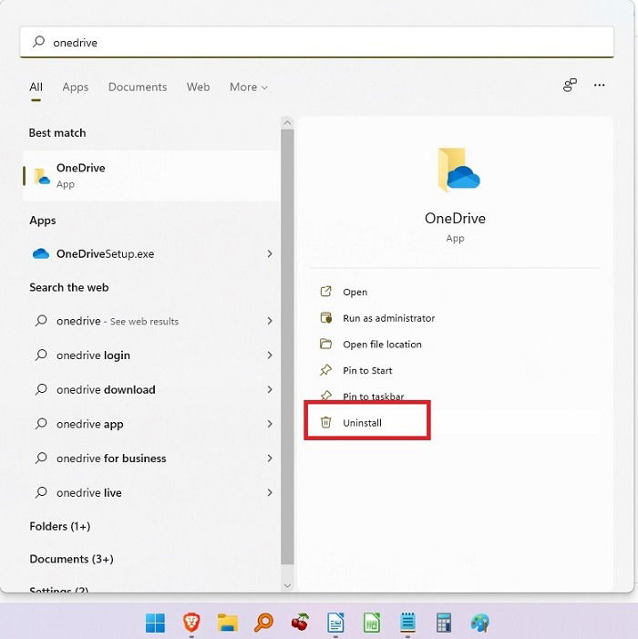Click the linked phone/account icon near top right

[x=570, y=85]
